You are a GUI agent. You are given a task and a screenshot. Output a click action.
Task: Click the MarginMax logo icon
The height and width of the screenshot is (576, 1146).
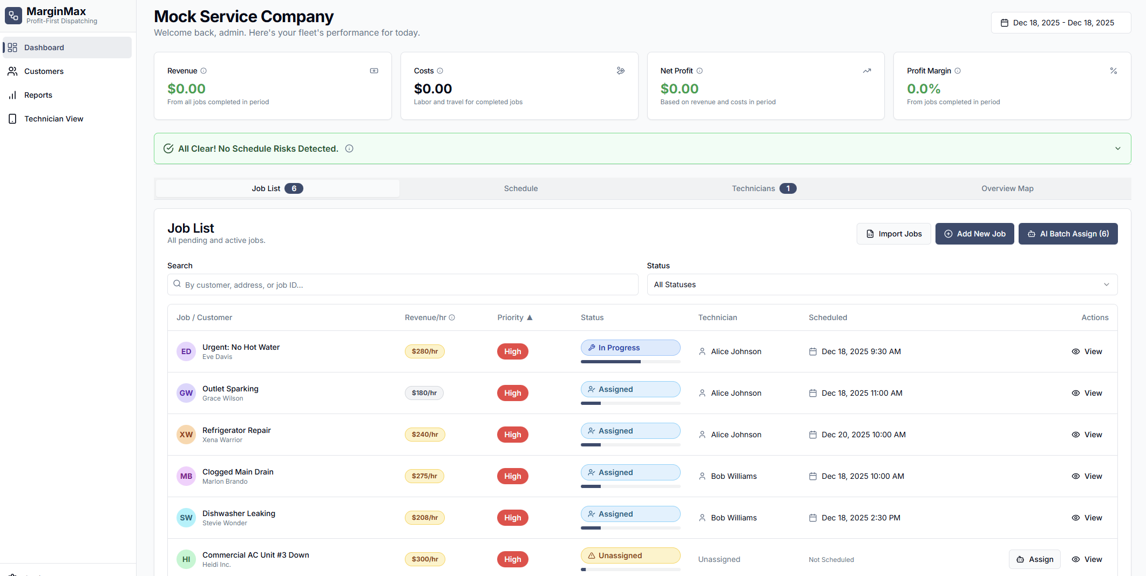13,16
